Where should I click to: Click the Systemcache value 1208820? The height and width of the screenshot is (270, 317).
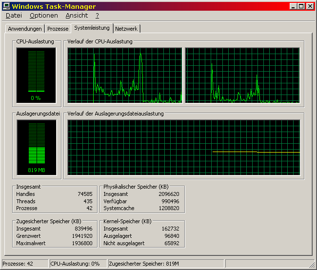pyautogui.click(x=169, y=208)
